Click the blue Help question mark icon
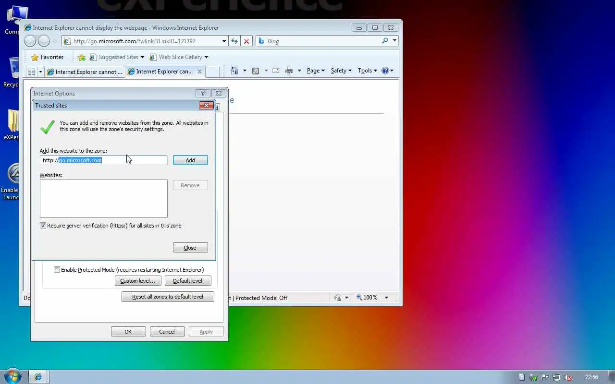 385,71
